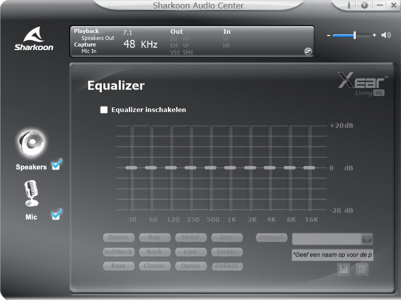The image size is (401, 300).
Task: Select the Dance equalizer preset
Action: pyautogui.click(x=118, y=237)
